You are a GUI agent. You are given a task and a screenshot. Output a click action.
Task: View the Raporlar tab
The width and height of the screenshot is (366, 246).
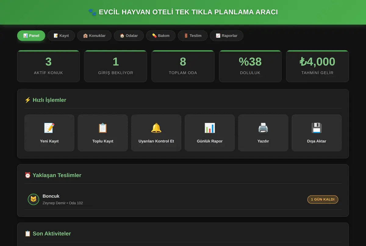[x=226, y=36]
